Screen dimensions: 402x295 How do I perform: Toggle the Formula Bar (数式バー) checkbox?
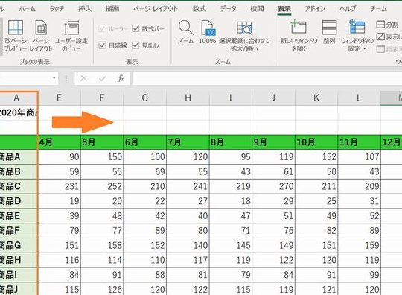(x=135, y=28)
